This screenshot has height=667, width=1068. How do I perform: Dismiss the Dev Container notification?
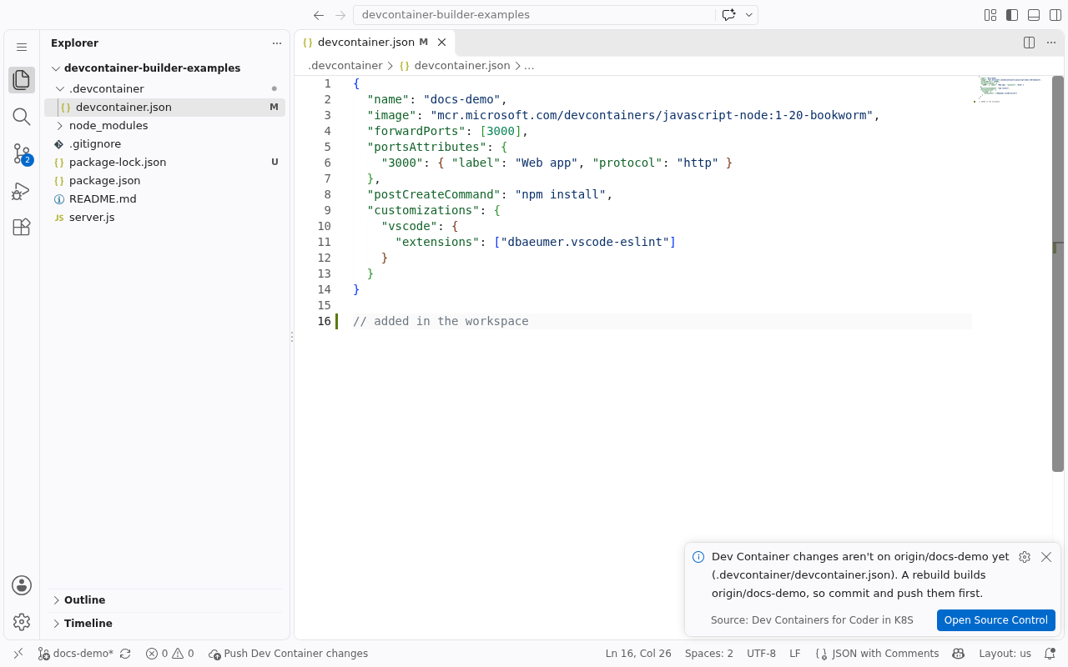click(1046, 557)
